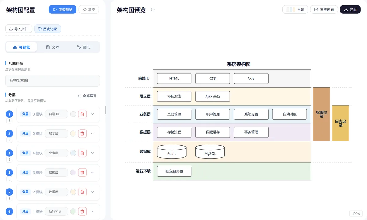Viewport: 367px width, 220px height.
Task: Open the 主题 theme selector
Action: [295, 9]
